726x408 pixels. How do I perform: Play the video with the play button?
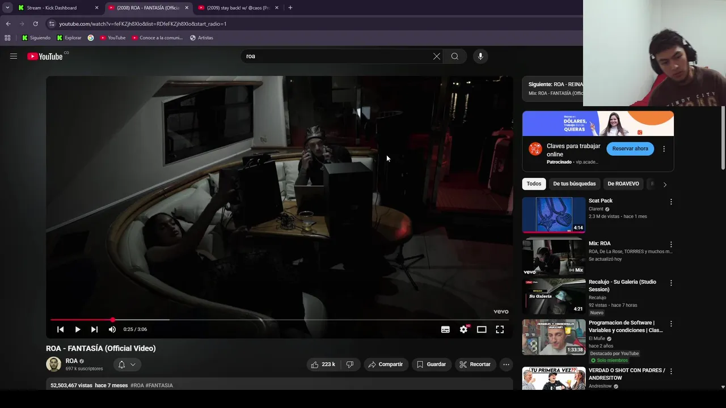(78, 329)
